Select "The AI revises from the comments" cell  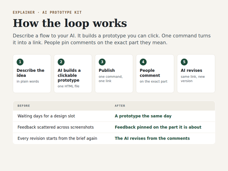click(152, 139)
